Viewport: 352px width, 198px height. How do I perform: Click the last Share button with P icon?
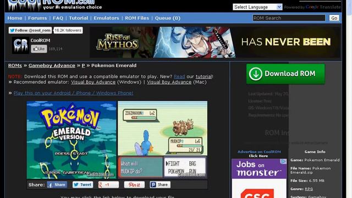160,185
